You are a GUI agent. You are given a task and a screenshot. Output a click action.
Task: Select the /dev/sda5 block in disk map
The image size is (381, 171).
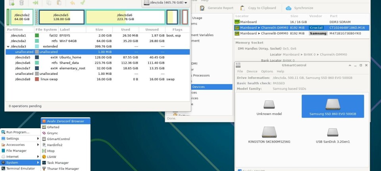click(x=62, y=17)
